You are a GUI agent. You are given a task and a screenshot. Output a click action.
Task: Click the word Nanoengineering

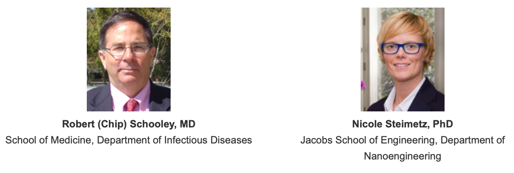point(403,156)
